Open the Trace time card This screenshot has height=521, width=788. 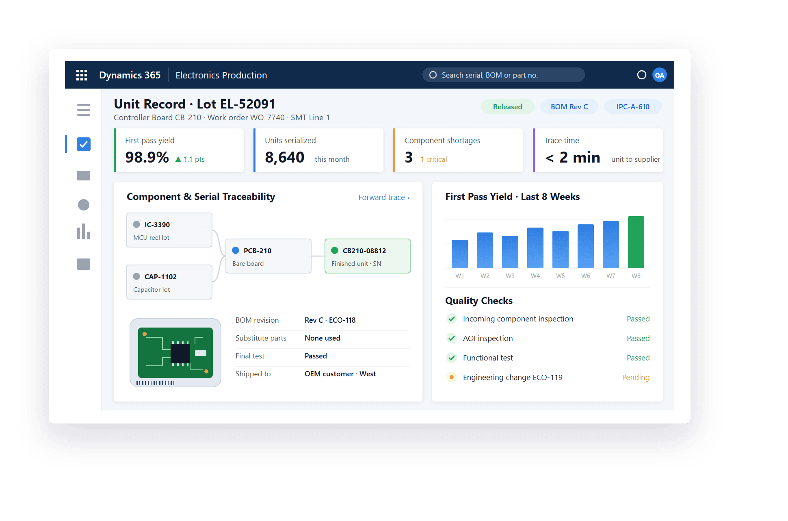pos(598,150)
